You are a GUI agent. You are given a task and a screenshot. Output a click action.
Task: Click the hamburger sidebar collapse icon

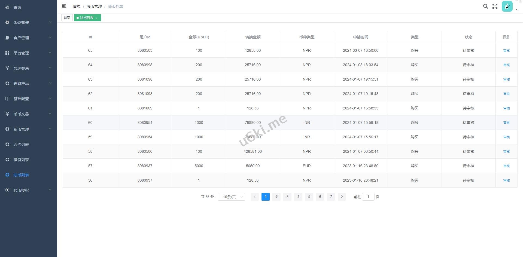(x=64, y=6)
